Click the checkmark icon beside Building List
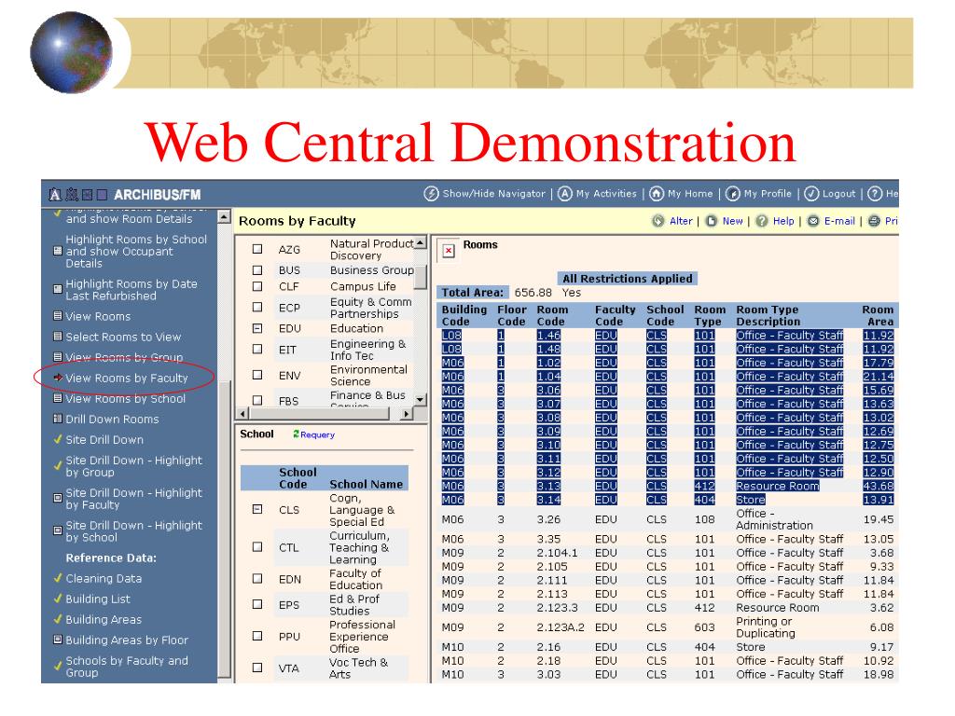Viewport: 955px width, 716px height. coord(58,599)
